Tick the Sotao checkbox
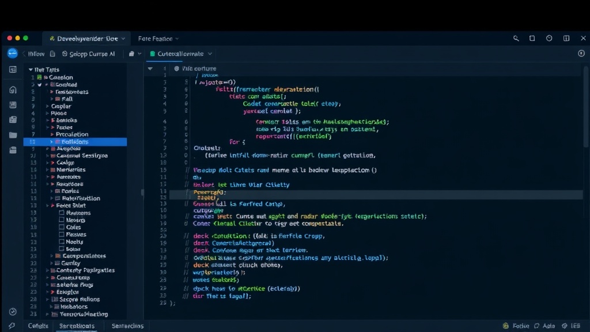 pyautogui.click(x=62, y=249)
